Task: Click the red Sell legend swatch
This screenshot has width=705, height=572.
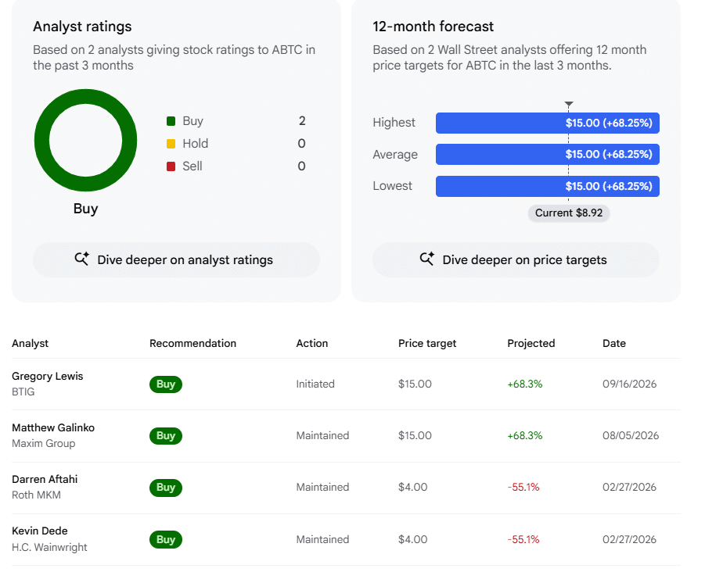Action: 171,166
